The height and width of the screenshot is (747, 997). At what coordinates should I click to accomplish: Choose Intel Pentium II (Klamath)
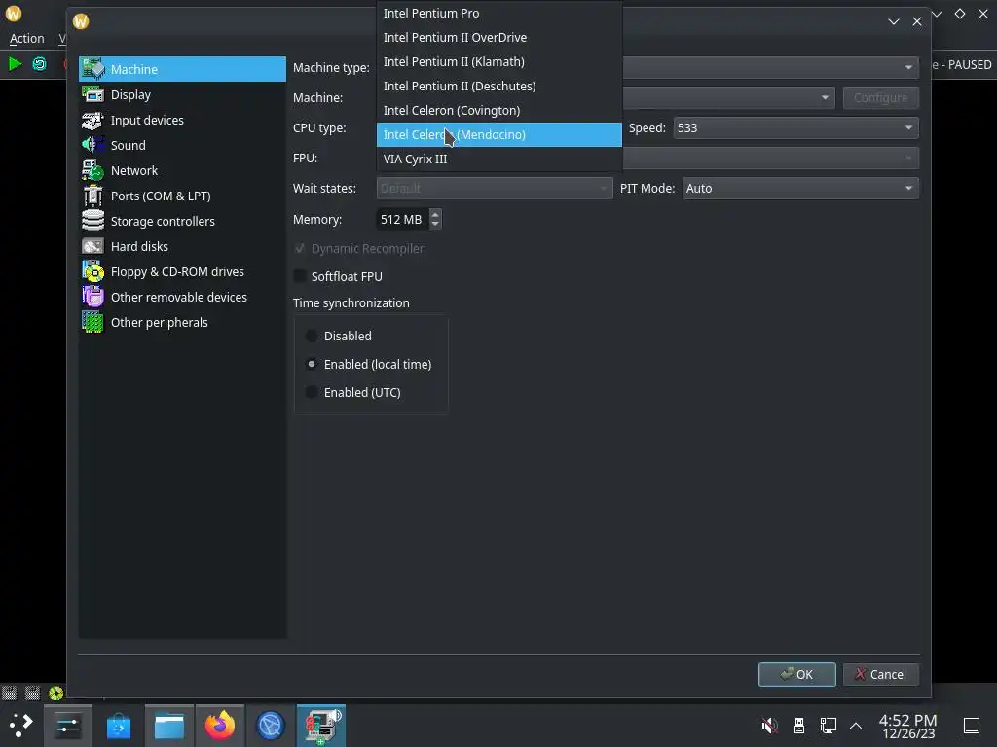tap(499, 61)
